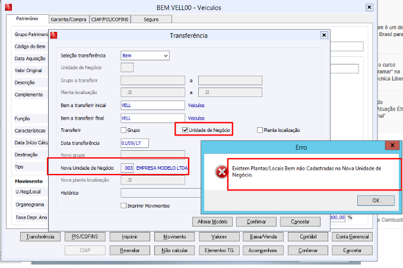Switch to the Patrimônio tab
The width and height of the screenshot is (403, 268).
pos(27,19)
